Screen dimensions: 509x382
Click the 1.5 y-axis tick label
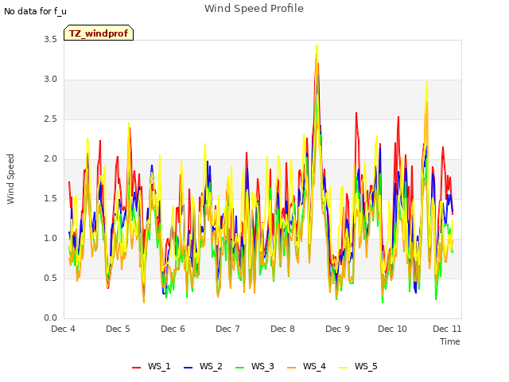click(50, 199)
